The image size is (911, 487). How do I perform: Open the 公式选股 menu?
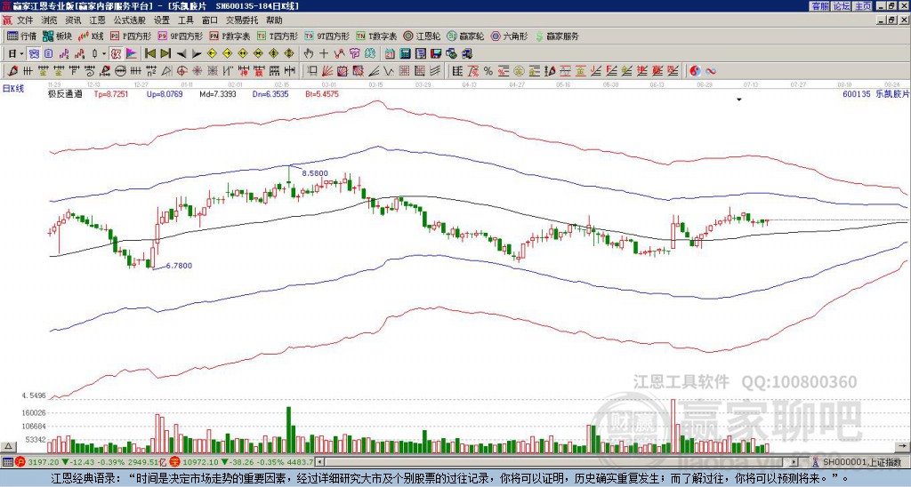[x=129, y=20]
